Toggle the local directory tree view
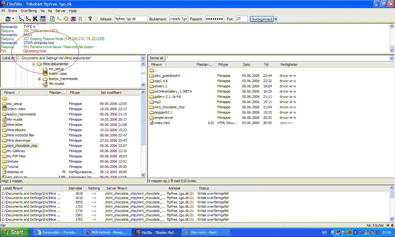 tap(21, 19)
